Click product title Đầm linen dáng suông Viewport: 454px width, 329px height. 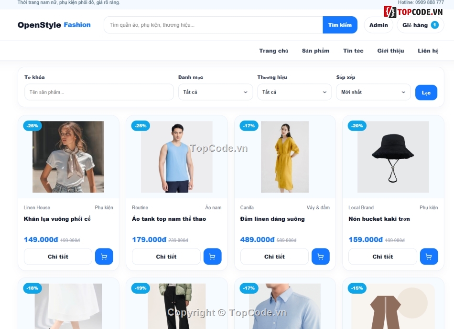[272, 219]
